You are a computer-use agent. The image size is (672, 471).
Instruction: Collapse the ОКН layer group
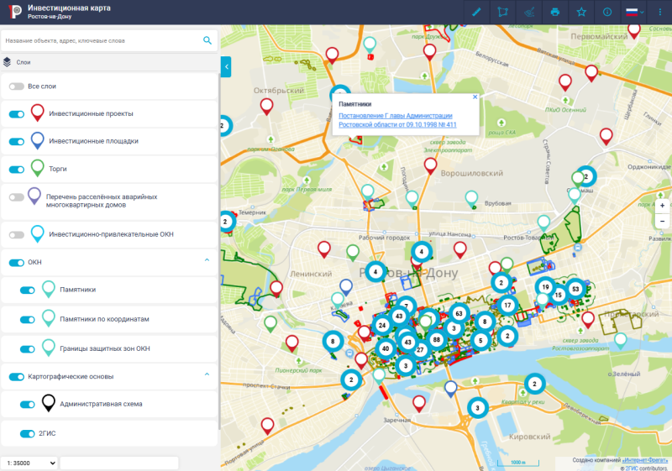(x=207, y=261)
